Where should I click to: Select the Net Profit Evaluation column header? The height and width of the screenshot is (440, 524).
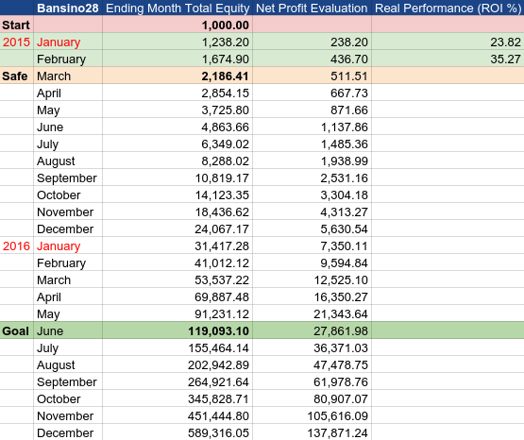[x=312, y=8]
